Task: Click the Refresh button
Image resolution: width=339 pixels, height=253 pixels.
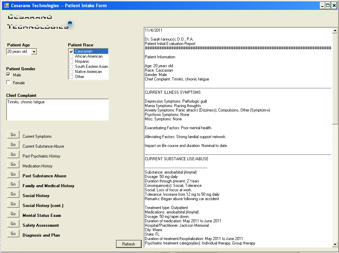Action: pos(129,244)
